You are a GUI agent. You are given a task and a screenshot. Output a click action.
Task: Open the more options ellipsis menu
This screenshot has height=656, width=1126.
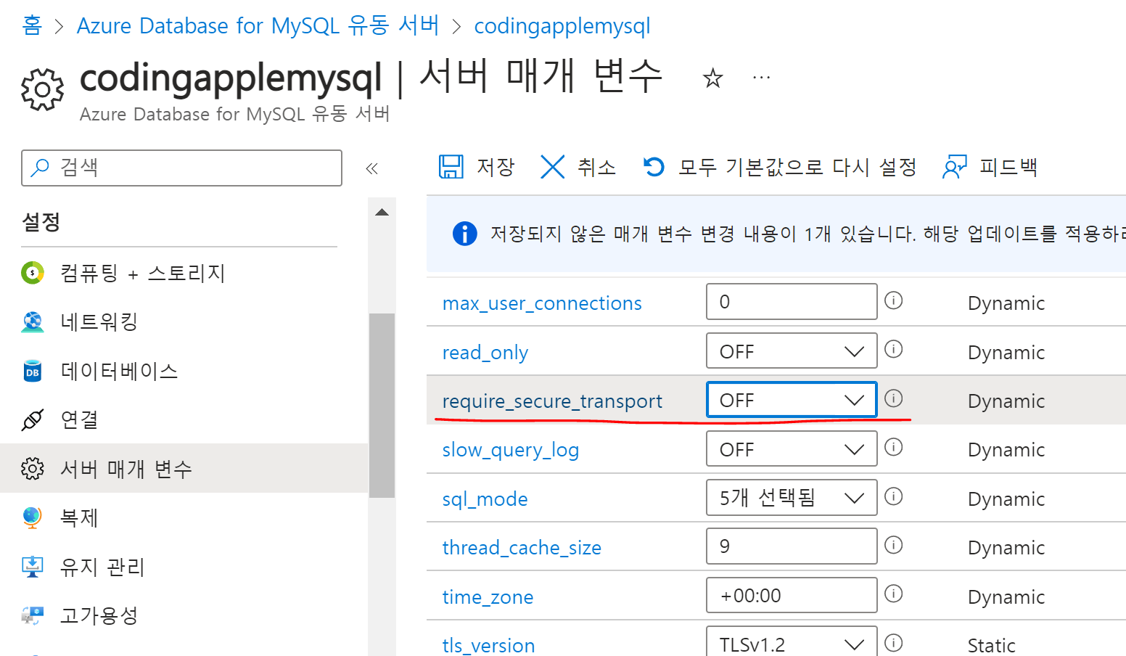click(761, 77)
